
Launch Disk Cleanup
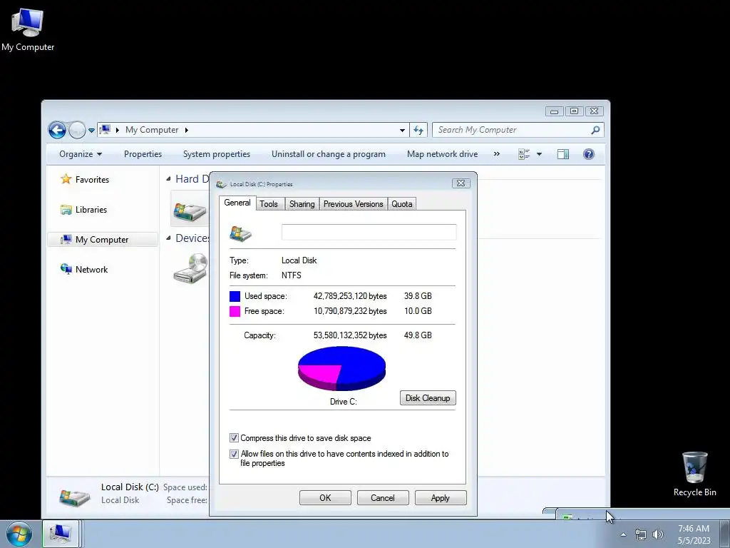tap(428, 398)
